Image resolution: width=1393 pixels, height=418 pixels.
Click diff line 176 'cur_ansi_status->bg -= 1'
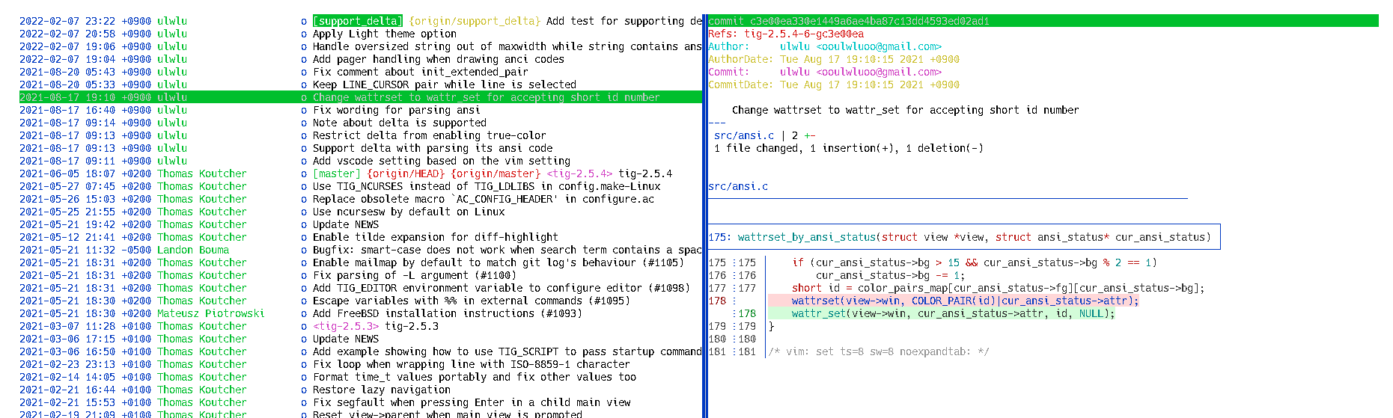coord(837,275)
